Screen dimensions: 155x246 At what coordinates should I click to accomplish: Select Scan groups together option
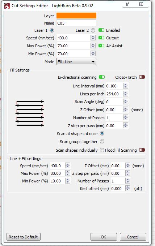(102, 142)
